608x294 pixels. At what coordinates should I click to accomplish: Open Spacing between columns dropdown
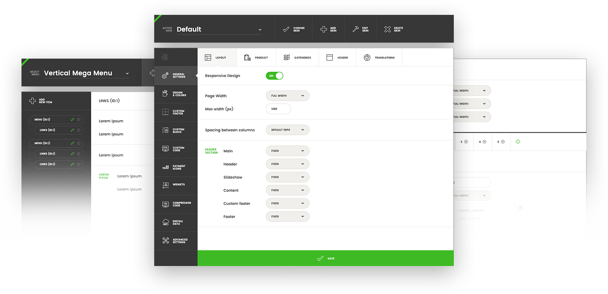pos(287,130)
